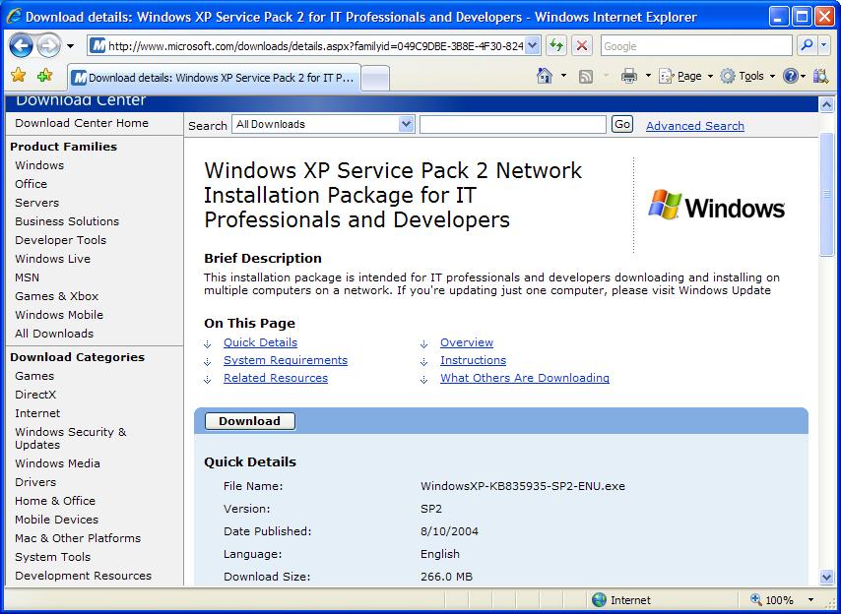Open the Mac & Other Platforms category
The width and height of the screenshot is (841, 614).
coord(78,538)
